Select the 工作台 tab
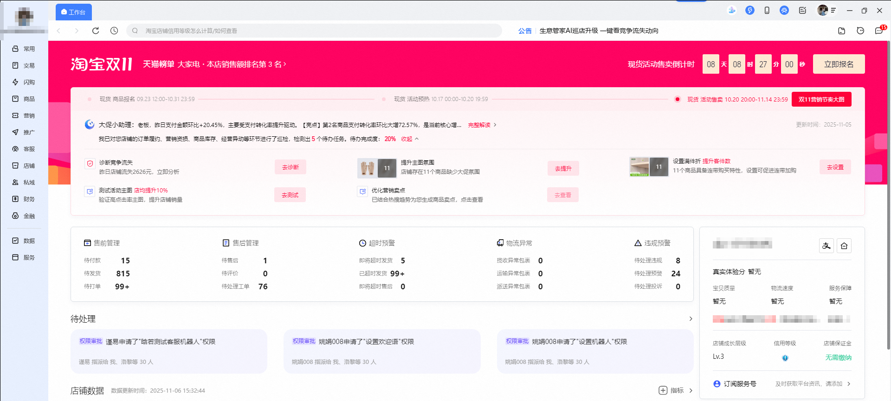The image size is (891, 401). point(74,12)
